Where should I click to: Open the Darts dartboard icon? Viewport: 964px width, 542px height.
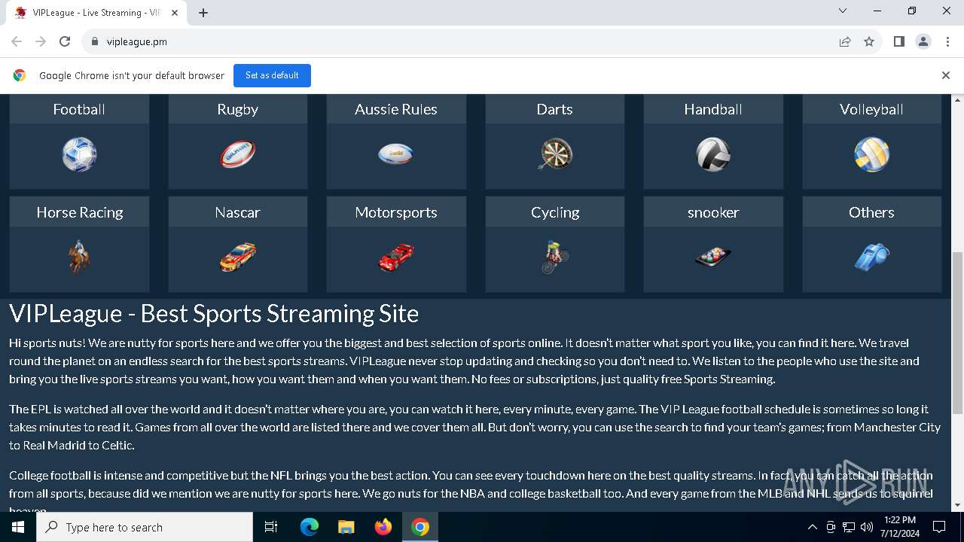pyautogui.click(x=555, y=155)
